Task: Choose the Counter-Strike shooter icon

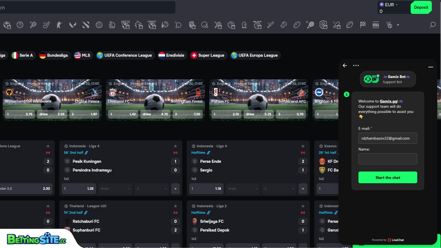Action: [x=59, y=25]
